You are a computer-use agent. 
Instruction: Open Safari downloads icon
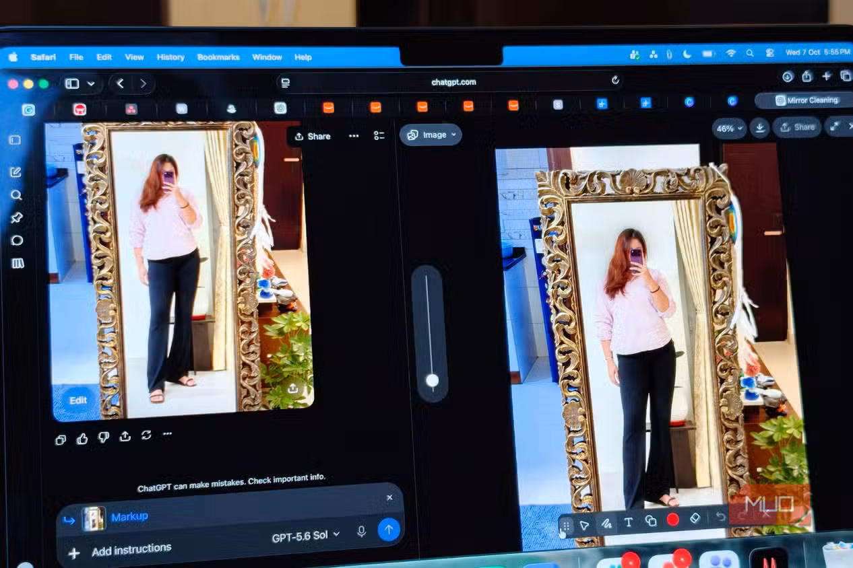(x=788, y=77)
